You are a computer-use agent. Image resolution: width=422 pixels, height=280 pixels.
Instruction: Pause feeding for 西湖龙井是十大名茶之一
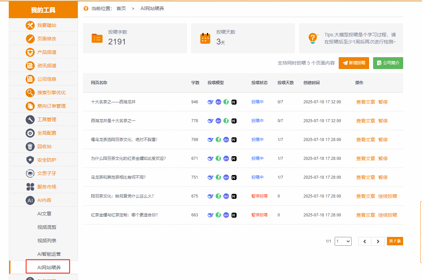(x=383, y=121)
